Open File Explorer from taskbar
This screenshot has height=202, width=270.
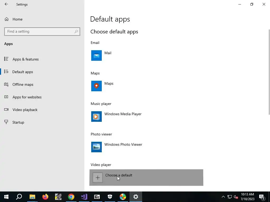point(32,197)
